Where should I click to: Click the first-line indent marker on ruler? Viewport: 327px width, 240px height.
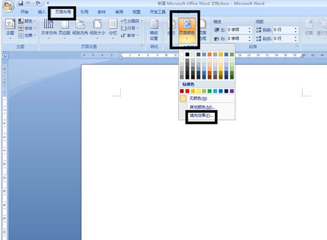pos(120,54)
